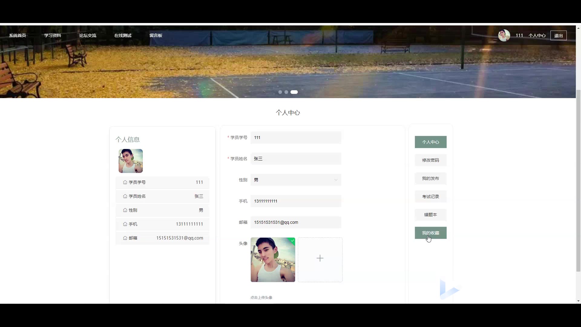The width and height of the screenshot is (581, 327).
Task: Click the 学员姓名 input field
Action: 296,159
